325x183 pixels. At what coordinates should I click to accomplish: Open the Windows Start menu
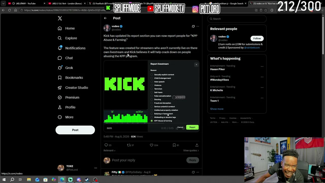click(4, 180)
